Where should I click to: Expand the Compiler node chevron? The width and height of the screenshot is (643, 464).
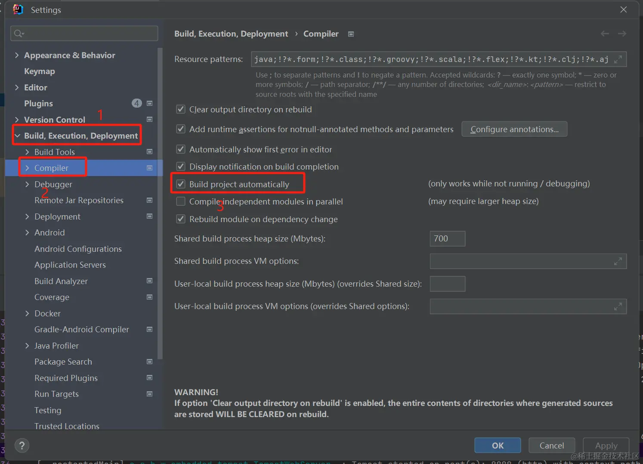pos(27,168)
